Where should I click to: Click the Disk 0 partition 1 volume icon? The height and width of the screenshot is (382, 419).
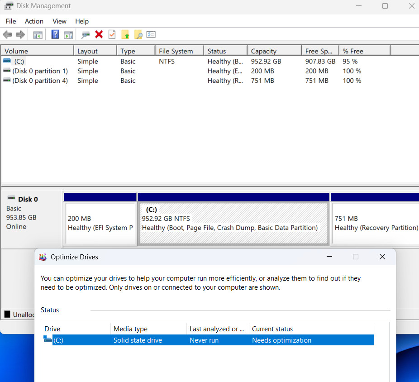tap(7, 71)
